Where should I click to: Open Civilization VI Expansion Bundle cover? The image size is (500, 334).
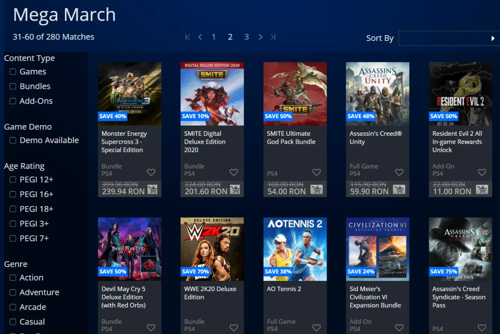[377, 249]
